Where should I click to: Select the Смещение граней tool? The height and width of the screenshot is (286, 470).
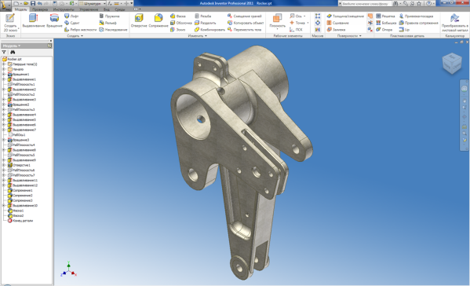pyautogui.click(x=245, y=16)
